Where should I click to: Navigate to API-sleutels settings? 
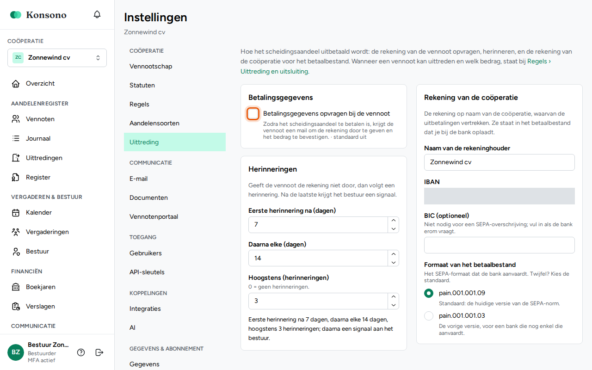[175, 272]
